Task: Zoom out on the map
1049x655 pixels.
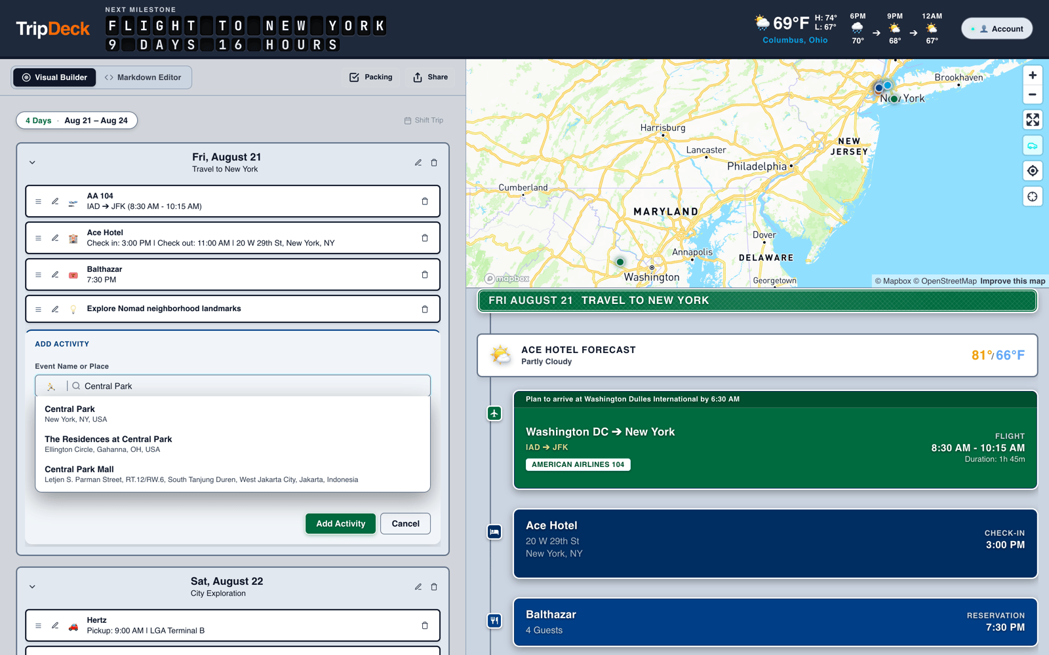Action: (1033, 94)
